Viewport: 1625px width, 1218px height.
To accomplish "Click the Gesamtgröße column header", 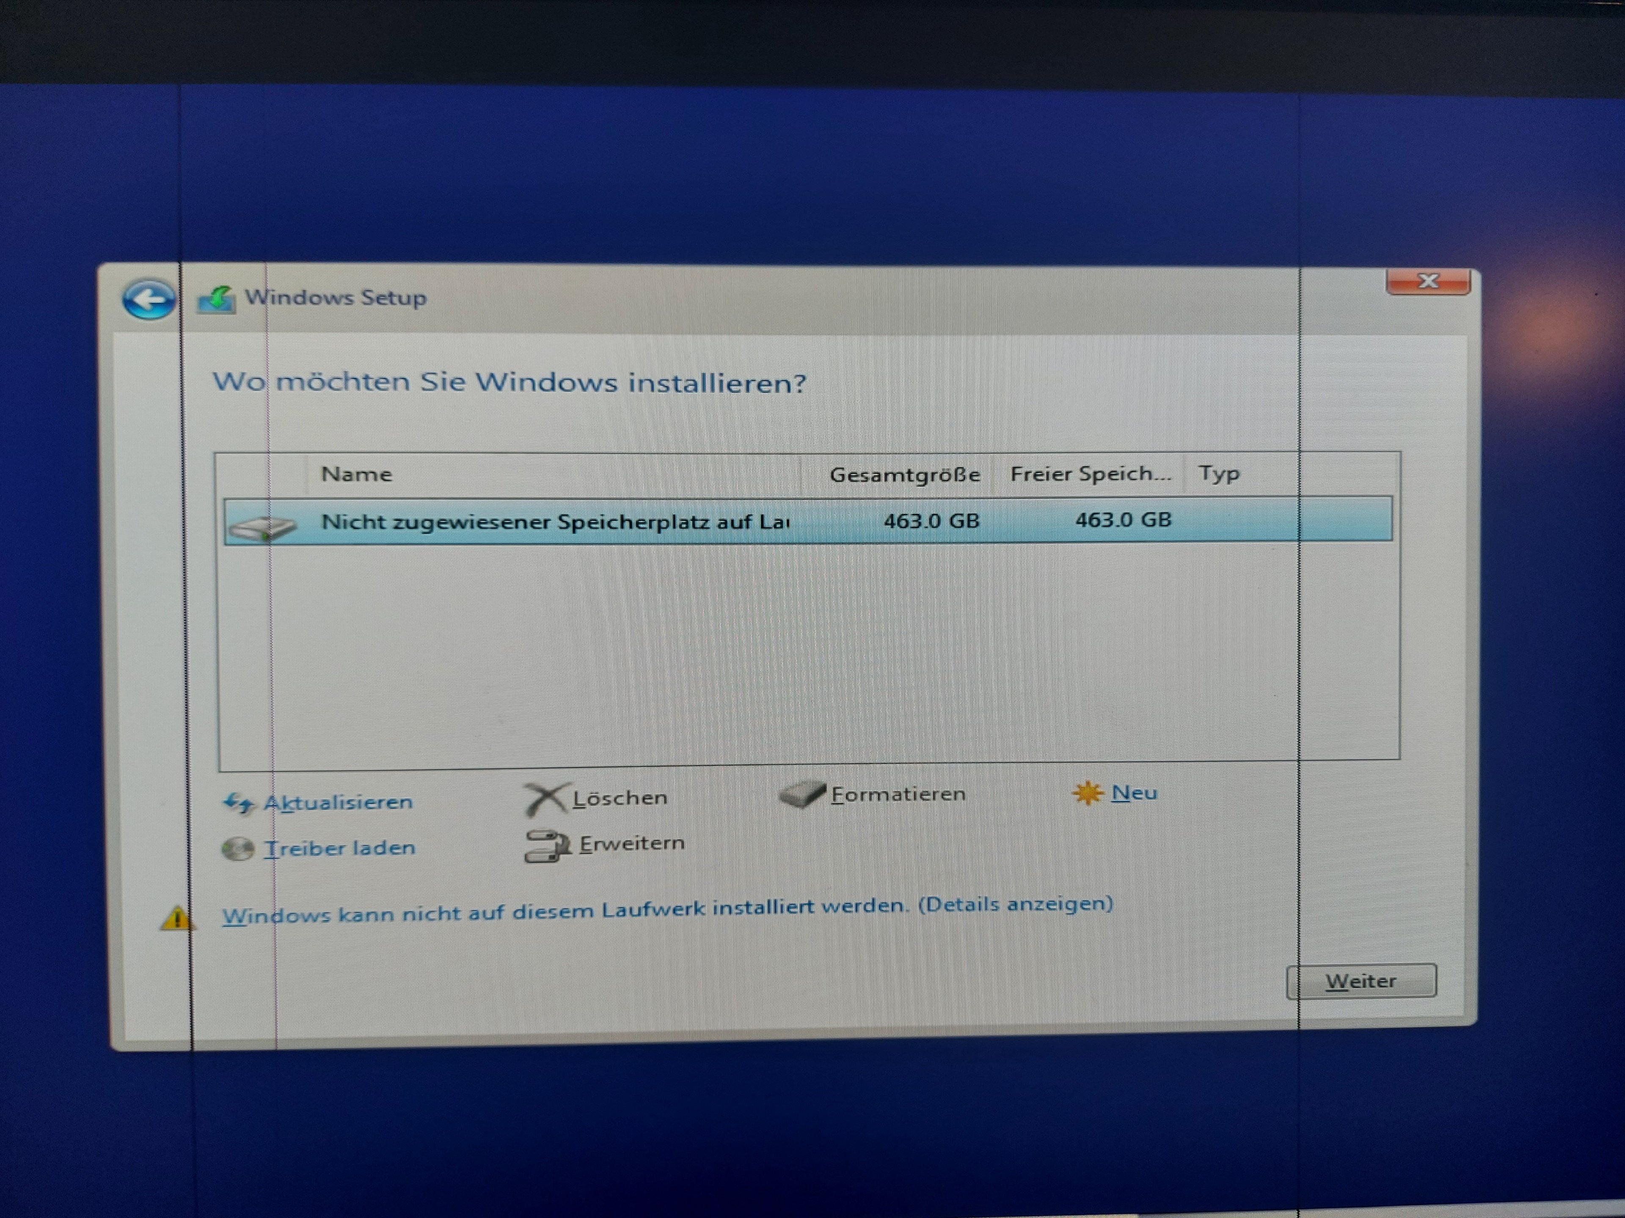I will 904,475.
